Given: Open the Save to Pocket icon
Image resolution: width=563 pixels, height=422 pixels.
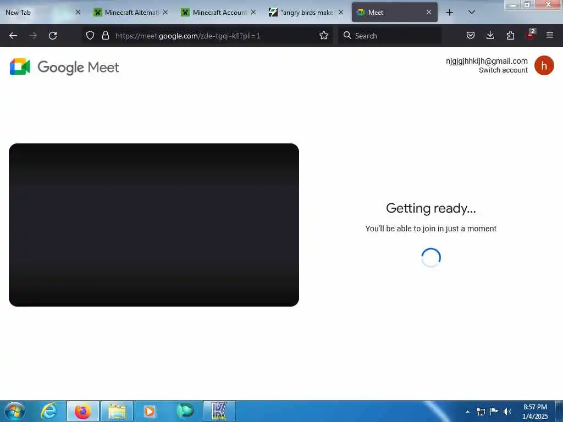Looking at the screenshot, I should 471,35.
